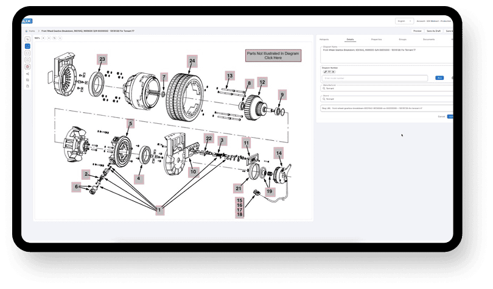Image resolution: width=493 pixels, height=289 pixels.
Task: Select the copy-layers icon atop left sidebar
Action: point(27,40)
